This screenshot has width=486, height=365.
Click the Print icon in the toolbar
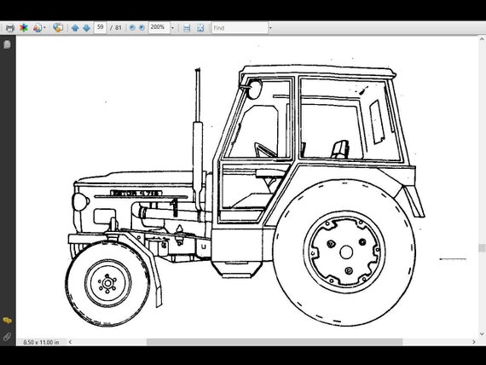pos(10,28)
